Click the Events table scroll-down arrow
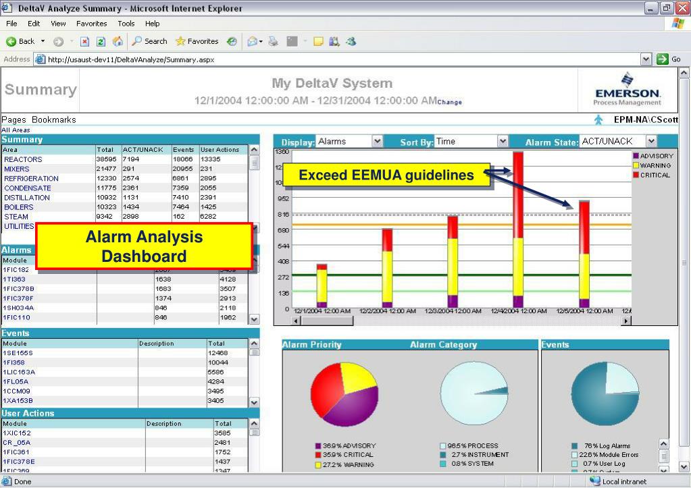691x488 pixels. click(254, 402)
